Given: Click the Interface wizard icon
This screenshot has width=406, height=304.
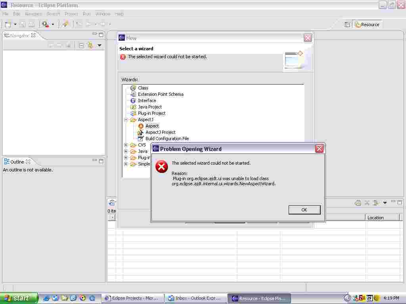Looking at the screenshot, I should click(x=133, y=101).
